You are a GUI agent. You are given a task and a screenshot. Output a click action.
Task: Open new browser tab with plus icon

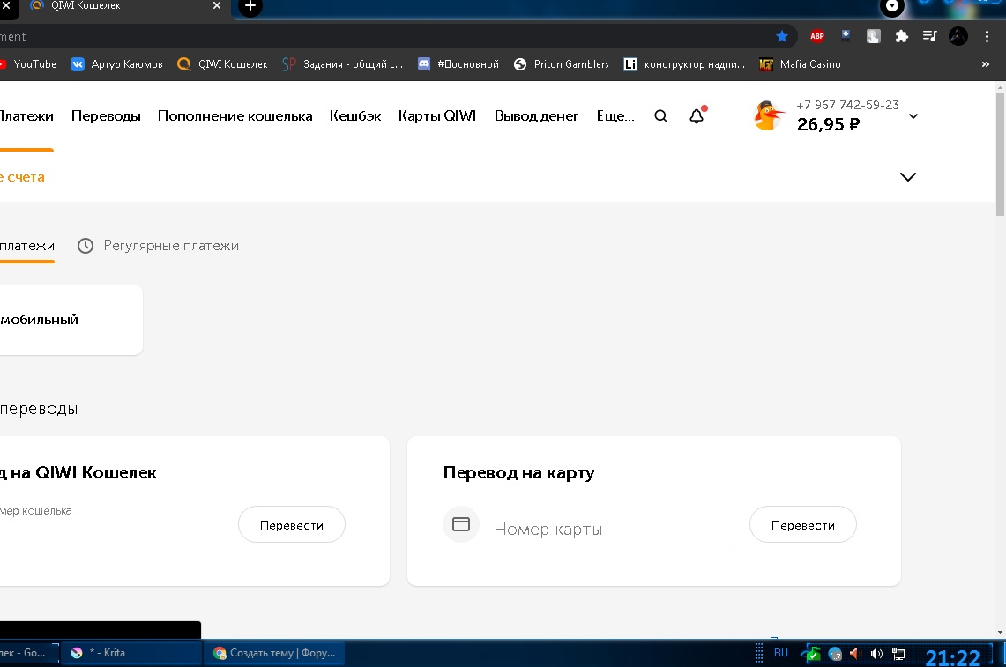[x=250, y=6]
